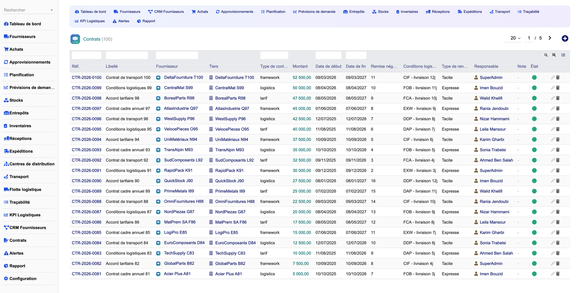Image resolution: width=580 pixels, height=293 pixels.
Task: Click building icon next to TechSupply C83 tiers
Action: (x=211, y=253)
